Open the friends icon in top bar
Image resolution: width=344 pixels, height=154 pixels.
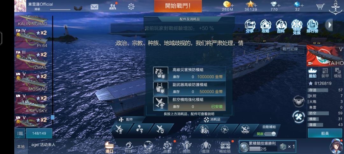tap(113, 7)
